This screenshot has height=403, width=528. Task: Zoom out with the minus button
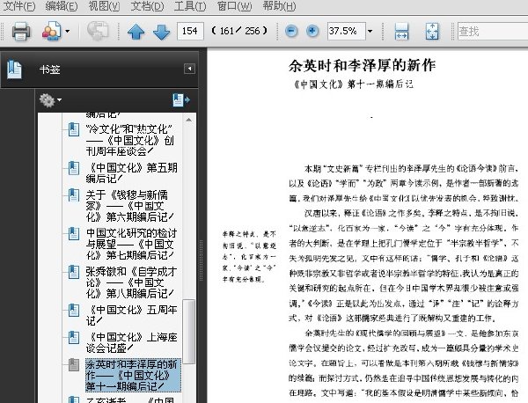(x=291, y=32)
